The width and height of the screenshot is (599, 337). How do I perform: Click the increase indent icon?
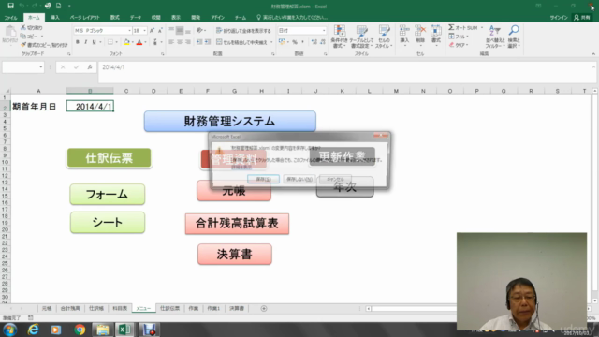tap(208, 42)
